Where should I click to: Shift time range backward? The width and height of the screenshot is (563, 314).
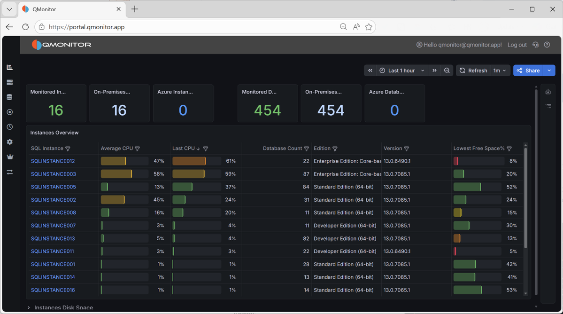[370, 71]
